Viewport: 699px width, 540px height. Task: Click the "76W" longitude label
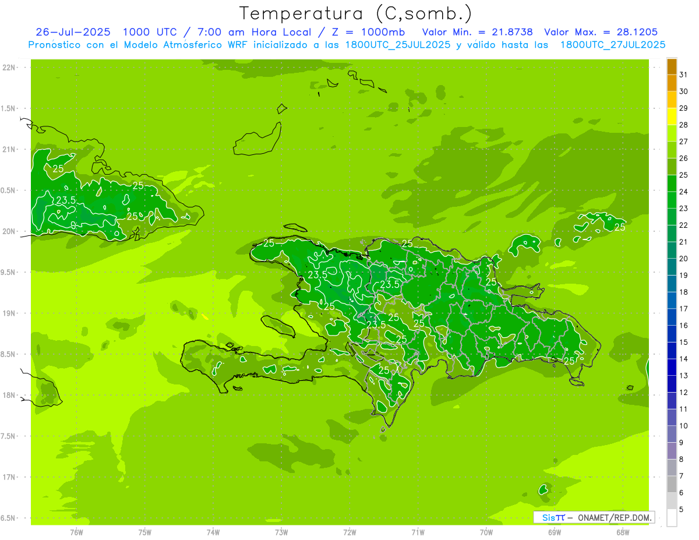click(76, 532)
